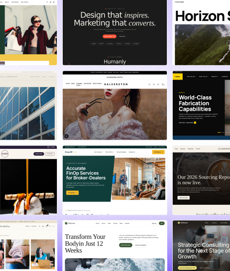Click the Book Consultation button

click(141, 245)
